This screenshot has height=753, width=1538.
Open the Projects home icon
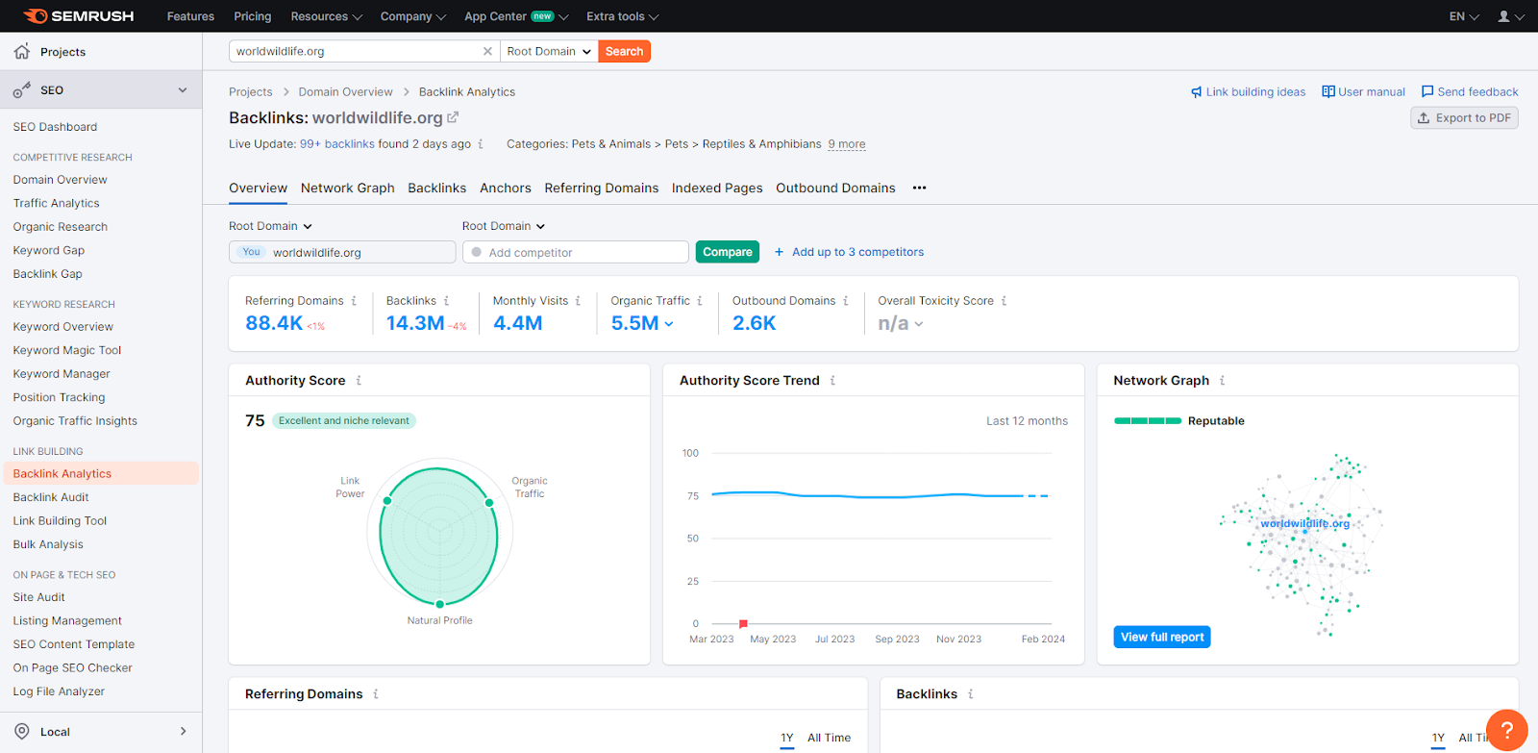[22, 51]
